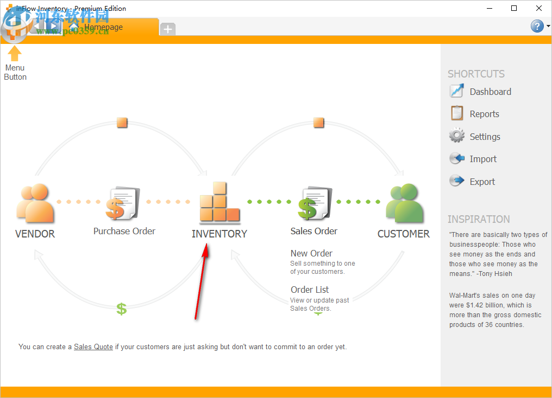Click orange square atop the sales cycle
552x398 pixels.
[318, 123]
